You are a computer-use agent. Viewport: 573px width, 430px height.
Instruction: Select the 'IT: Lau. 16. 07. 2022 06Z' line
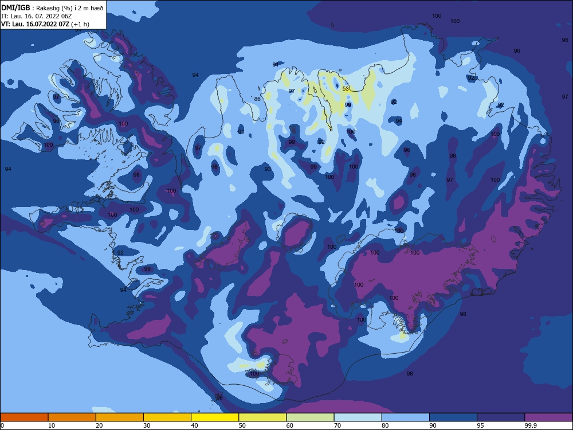click(x=37, y=16)
